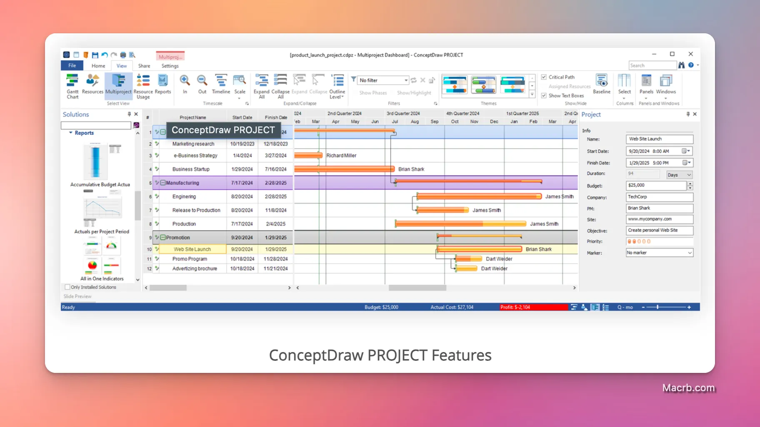Switch to the View ribbon tab
This screenshot has height=427, width=760.
pos(122,66)
